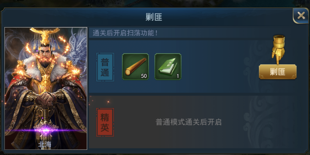This screenshot has height=155, width=310.
Task: Click the swirl ornament in elite row
Action: point(257,122)
